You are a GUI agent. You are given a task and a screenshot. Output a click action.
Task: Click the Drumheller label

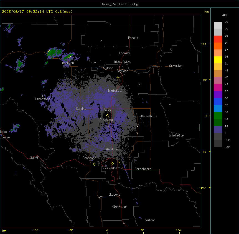(177, 135)
